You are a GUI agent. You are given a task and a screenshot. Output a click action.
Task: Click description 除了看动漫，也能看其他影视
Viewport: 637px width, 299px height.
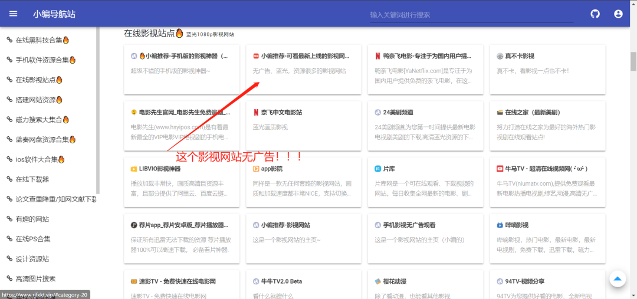coord(412,296)
